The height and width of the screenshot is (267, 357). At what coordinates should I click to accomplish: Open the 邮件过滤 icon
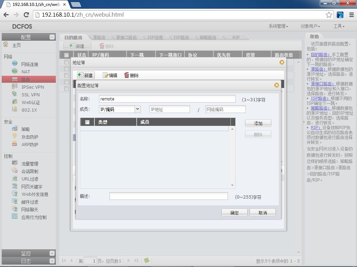click(x=15, y=201)
